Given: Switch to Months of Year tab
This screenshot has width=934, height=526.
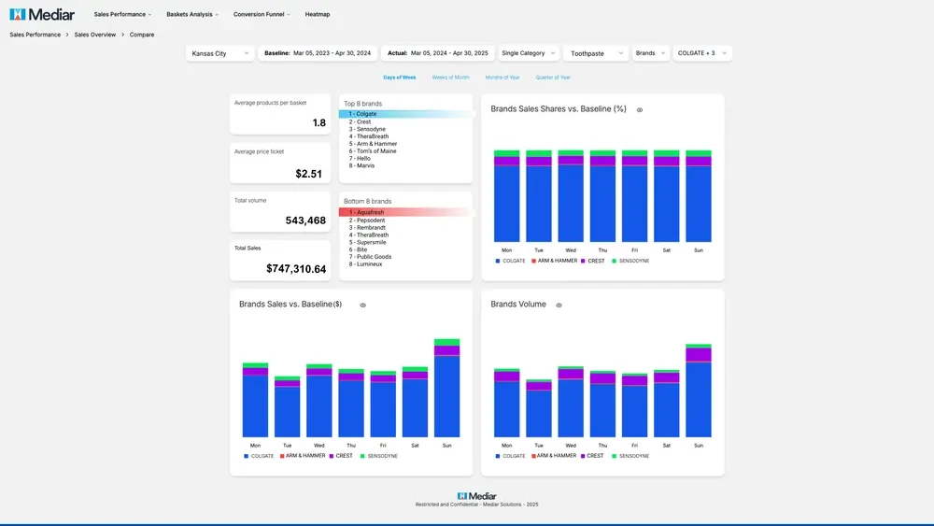Looking at the screenshot, I should point(502,78).
